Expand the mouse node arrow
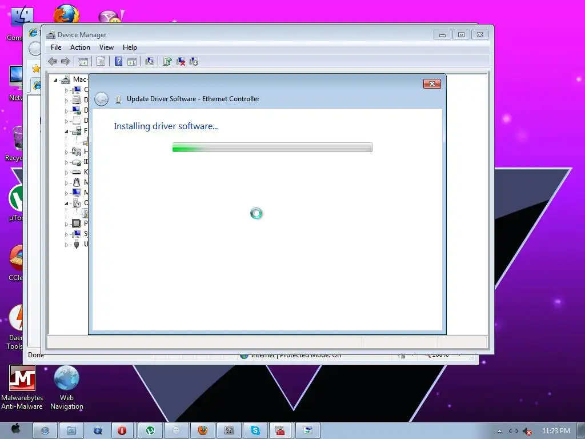585x439 pixels. coord(66,183)
